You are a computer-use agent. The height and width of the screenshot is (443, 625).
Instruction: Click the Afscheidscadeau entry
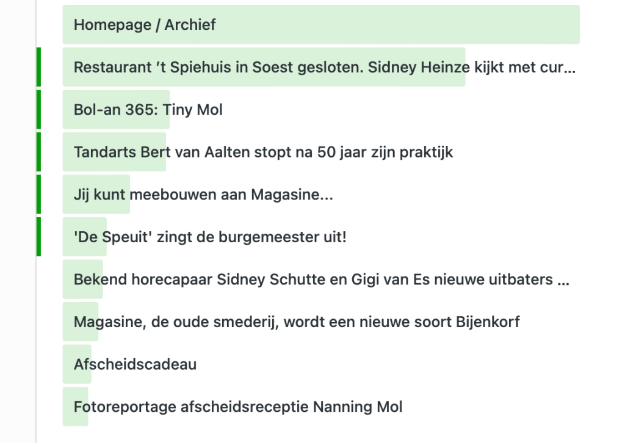coord(135,364)
